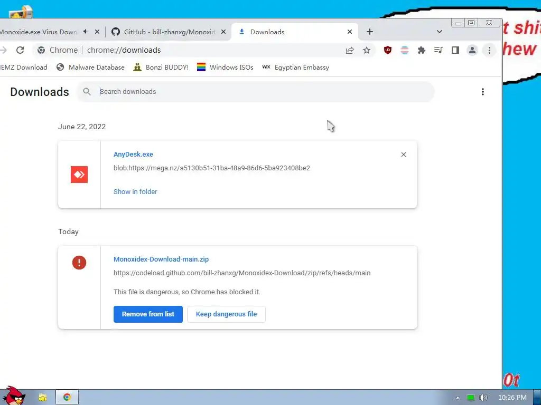
Task: Click the green network tray icon
Action: coord(471,398)
